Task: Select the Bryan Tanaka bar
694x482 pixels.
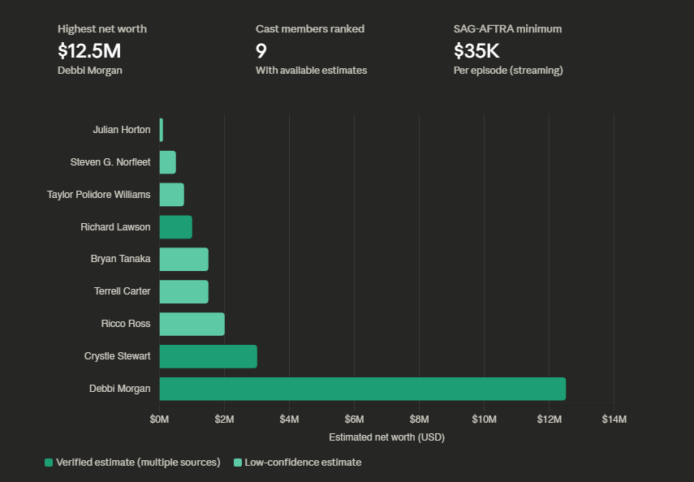Action: pos(183,260)
